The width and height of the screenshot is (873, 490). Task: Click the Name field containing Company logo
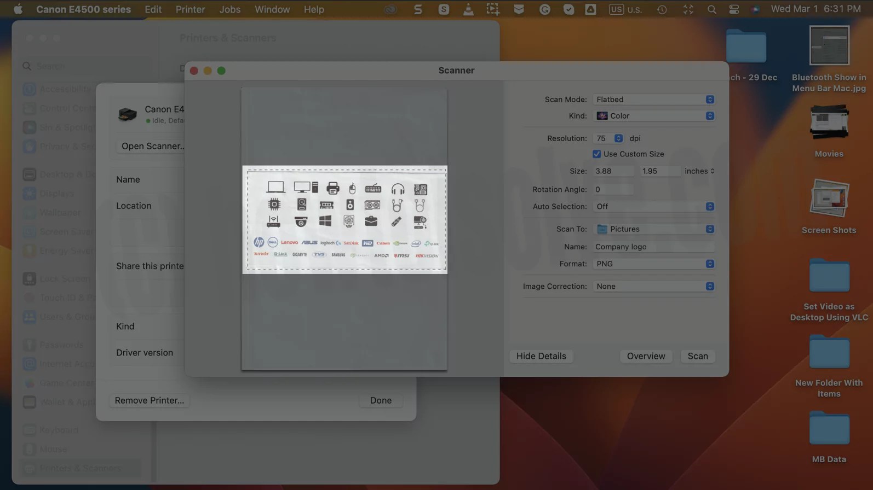tap(654, 247)
